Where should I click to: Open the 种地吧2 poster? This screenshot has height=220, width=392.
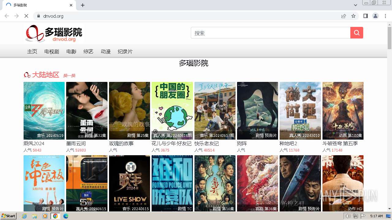point(300,111)
